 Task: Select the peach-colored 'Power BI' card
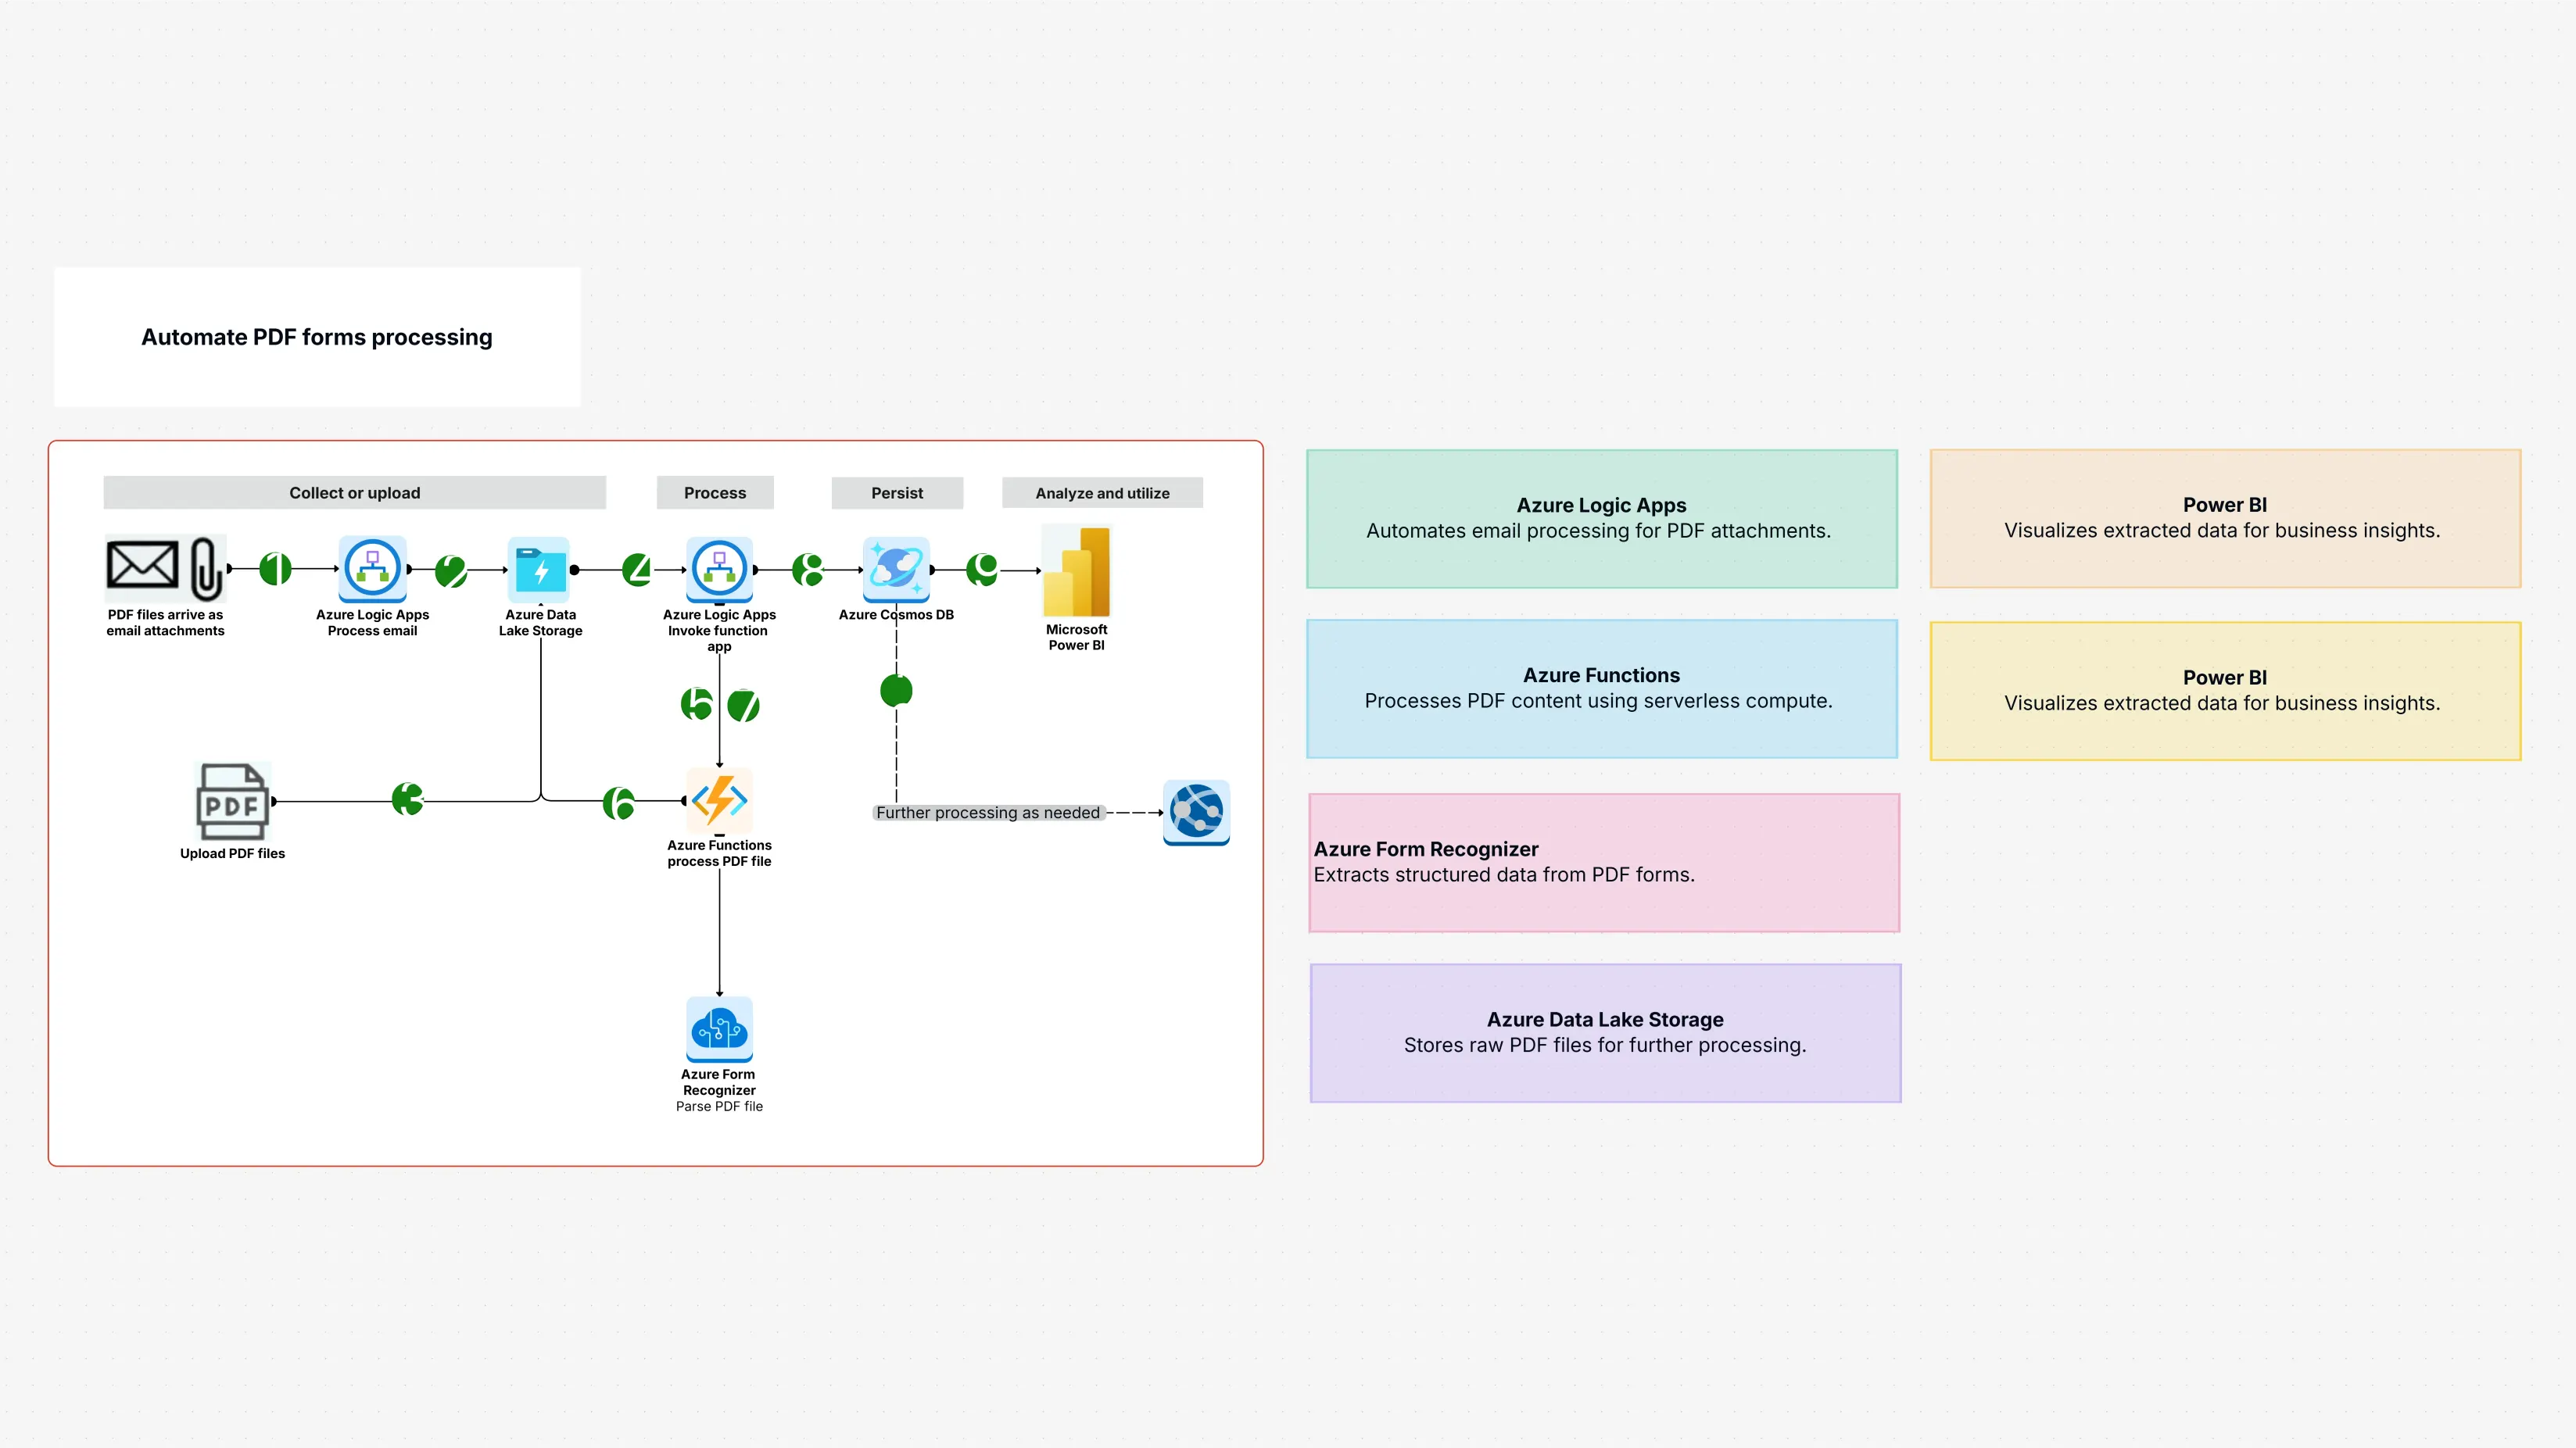(2225, 519)
